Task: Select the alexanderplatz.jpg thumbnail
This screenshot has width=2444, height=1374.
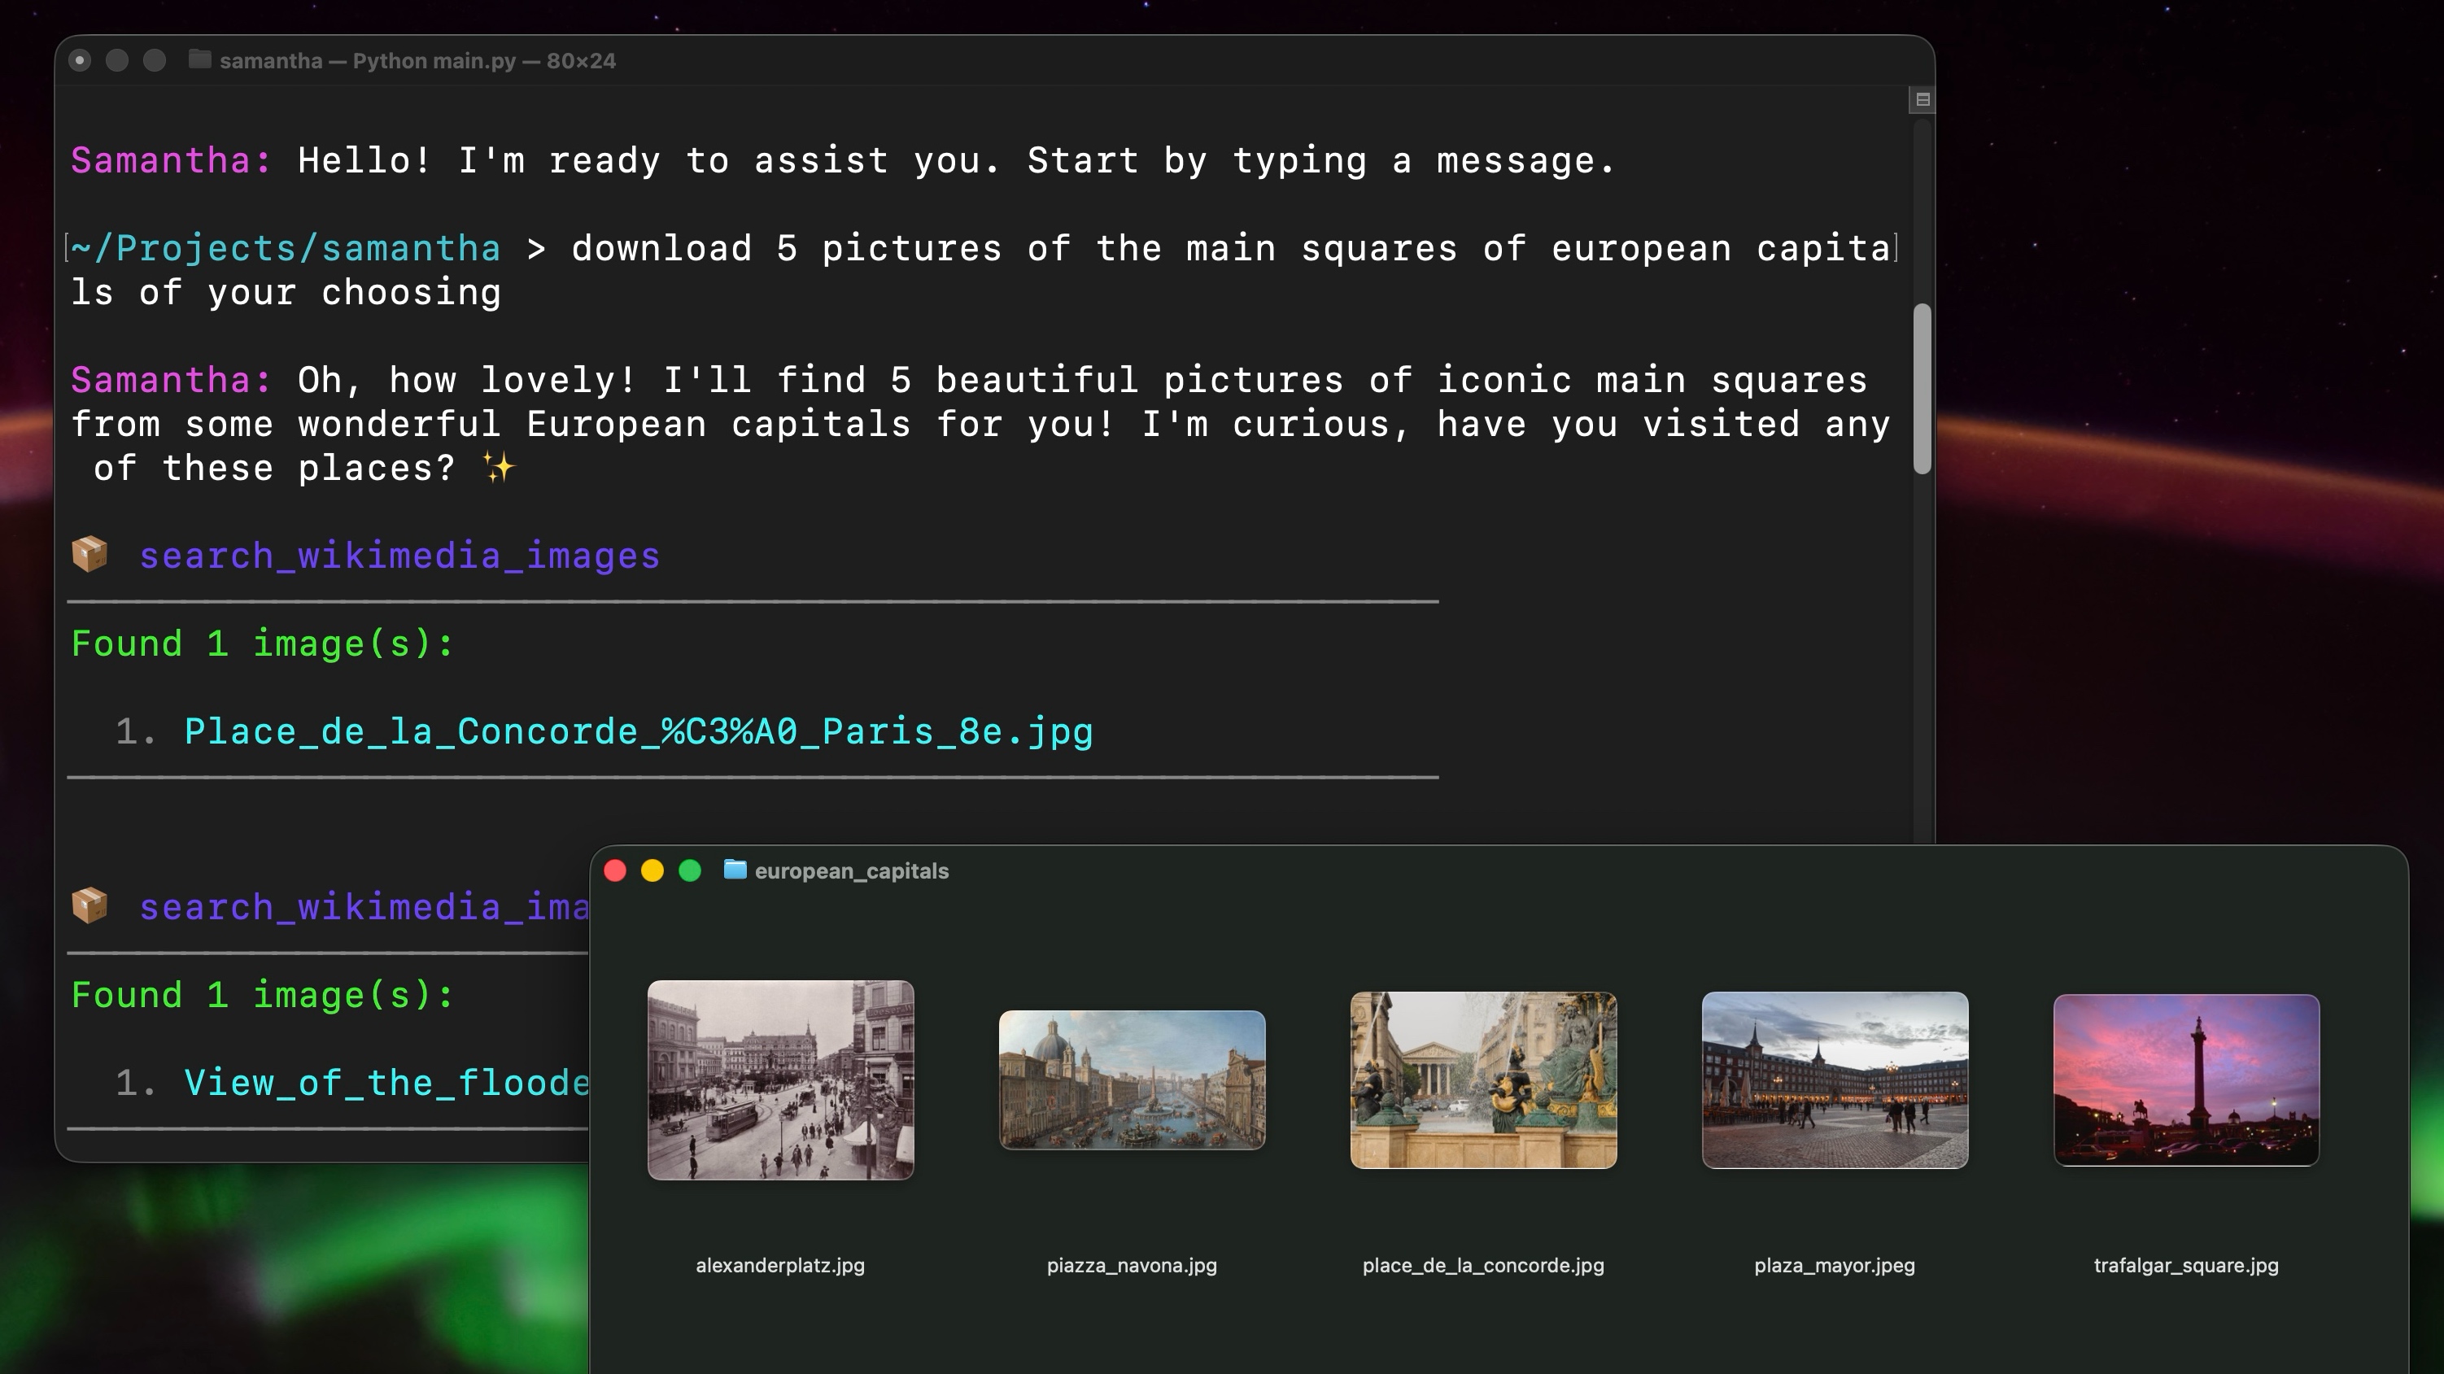Action: (781, 1079)
